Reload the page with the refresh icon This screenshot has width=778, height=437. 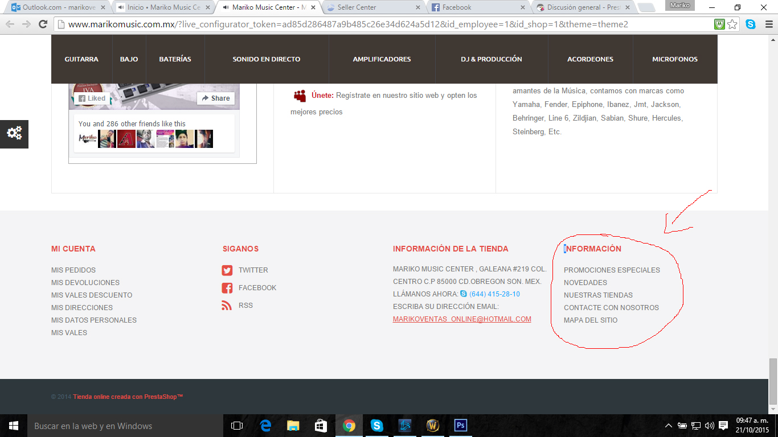[43, 24]
